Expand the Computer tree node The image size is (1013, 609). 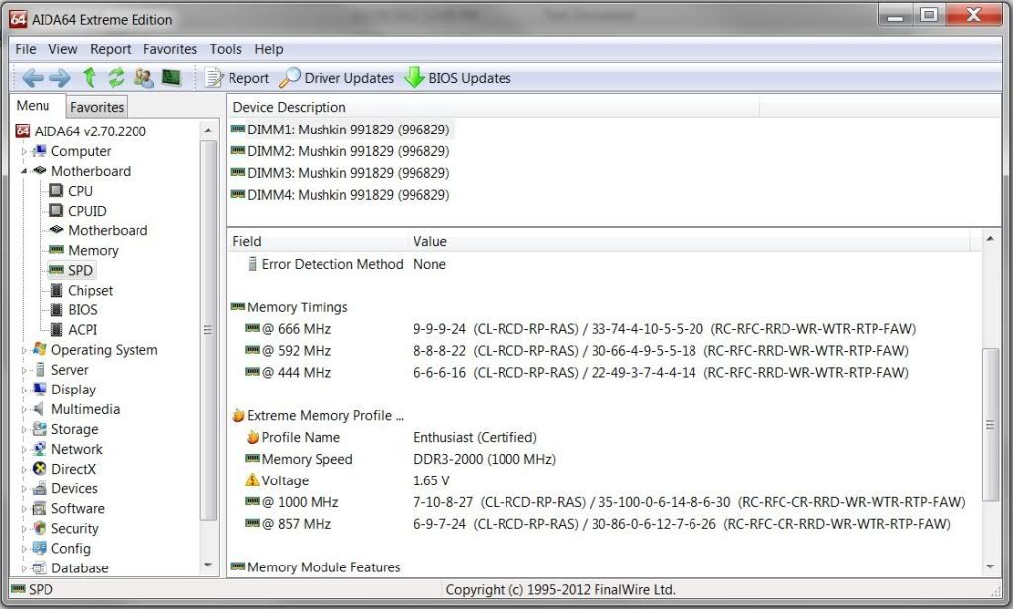(24, 152)
